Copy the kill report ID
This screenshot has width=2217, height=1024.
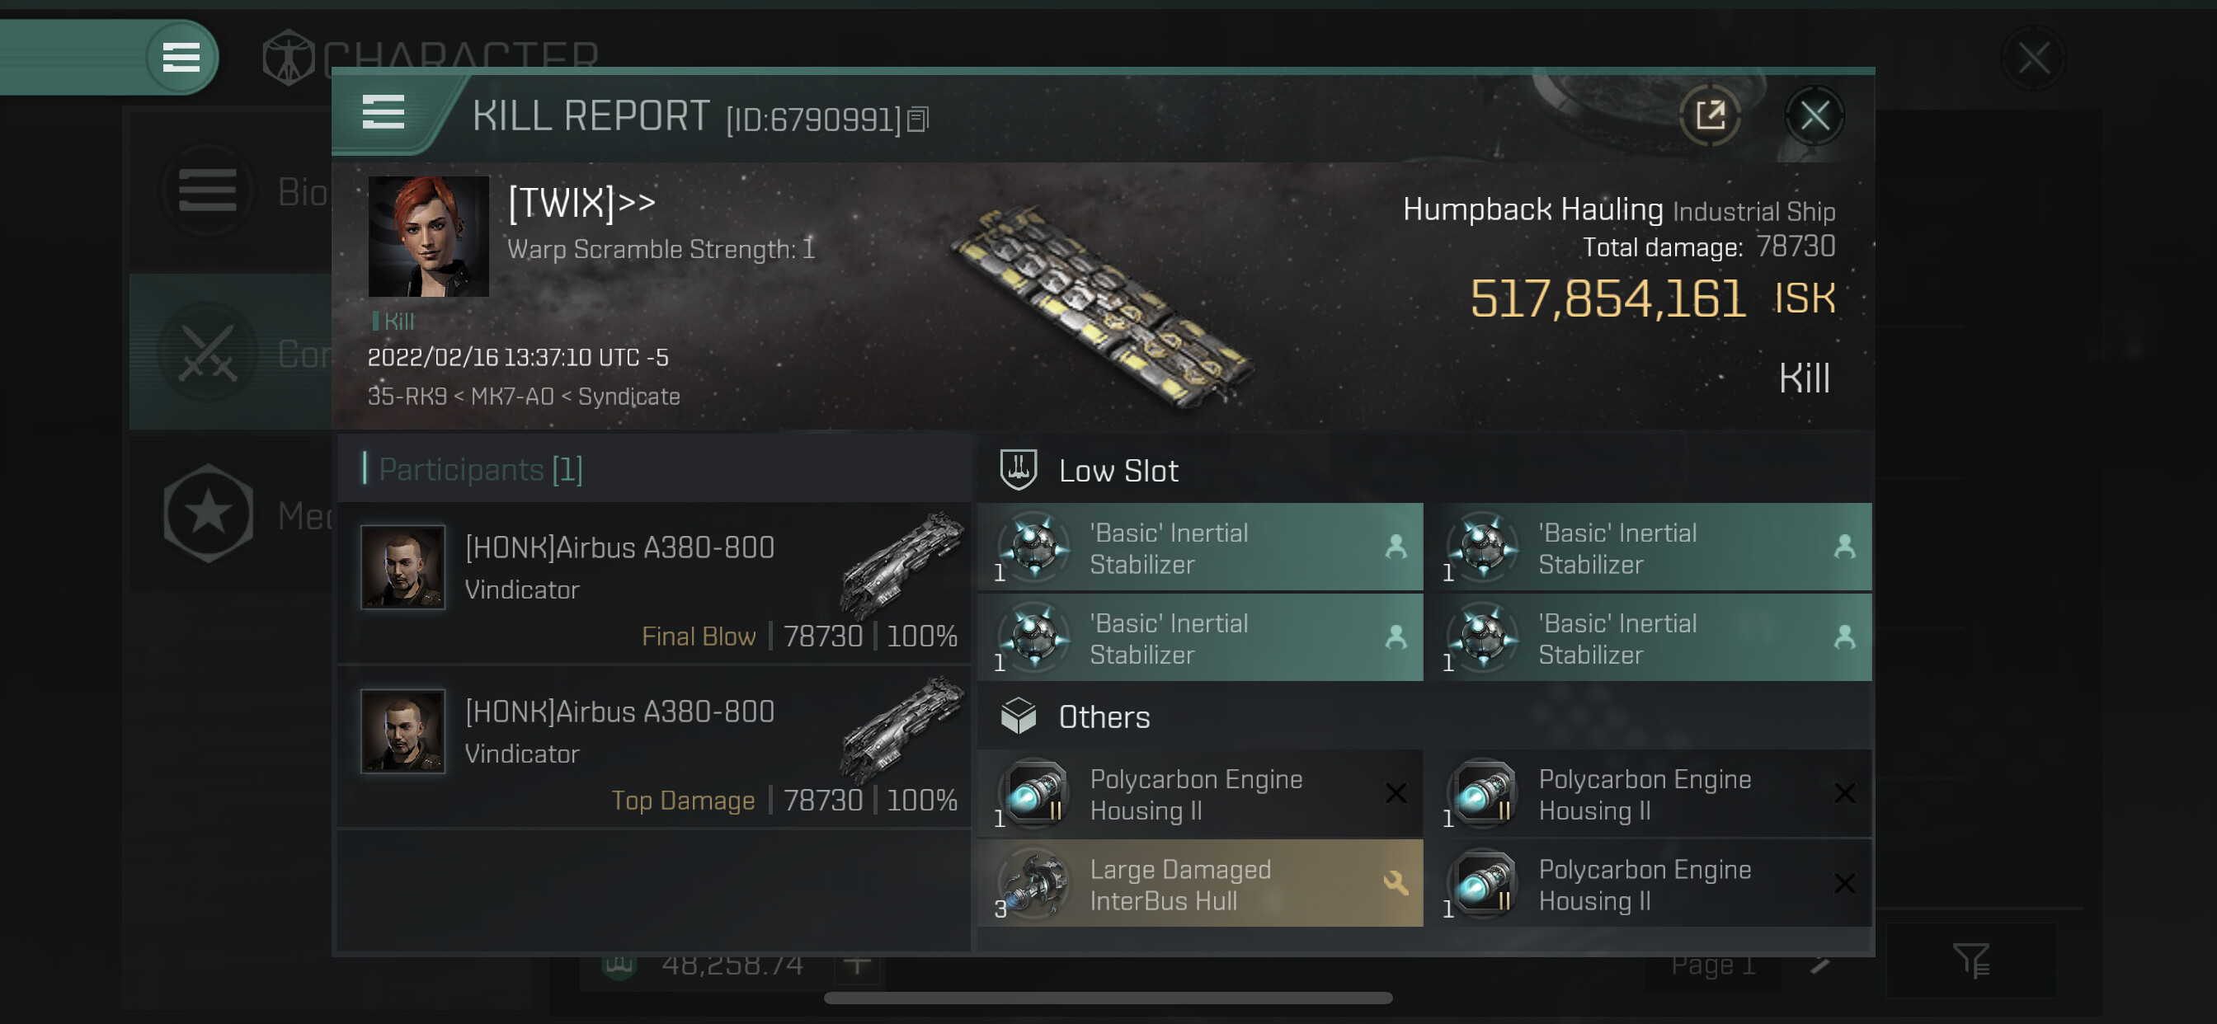[918, 120]
